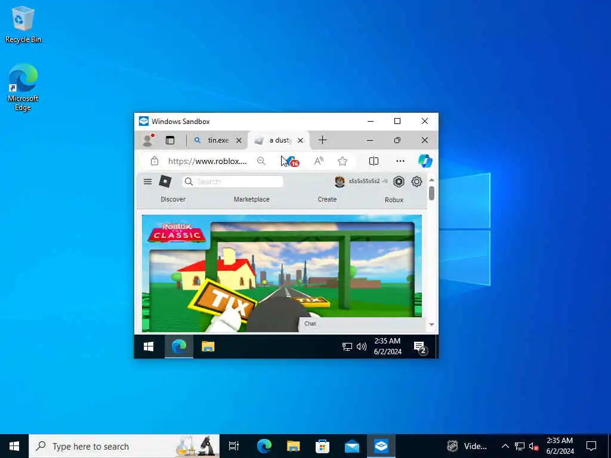Minimize inner Edge browser window
The image size is (611, 458).
click(370, 140)
